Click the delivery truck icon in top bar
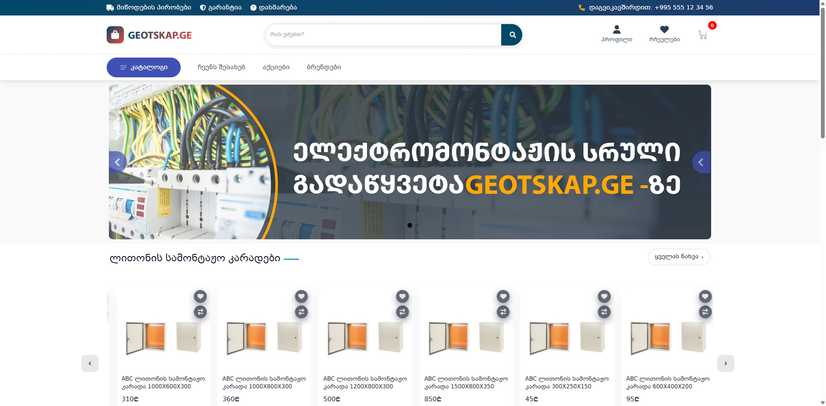 109,7
